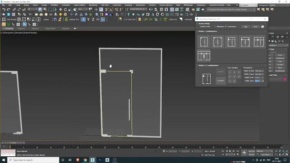Click the GeoSphere object type button

[280, 58]
